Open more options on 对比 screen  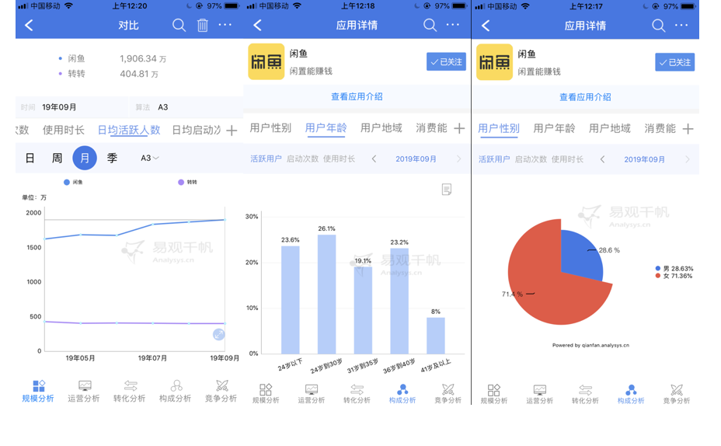pyautogui.click(x=225, y=25)
